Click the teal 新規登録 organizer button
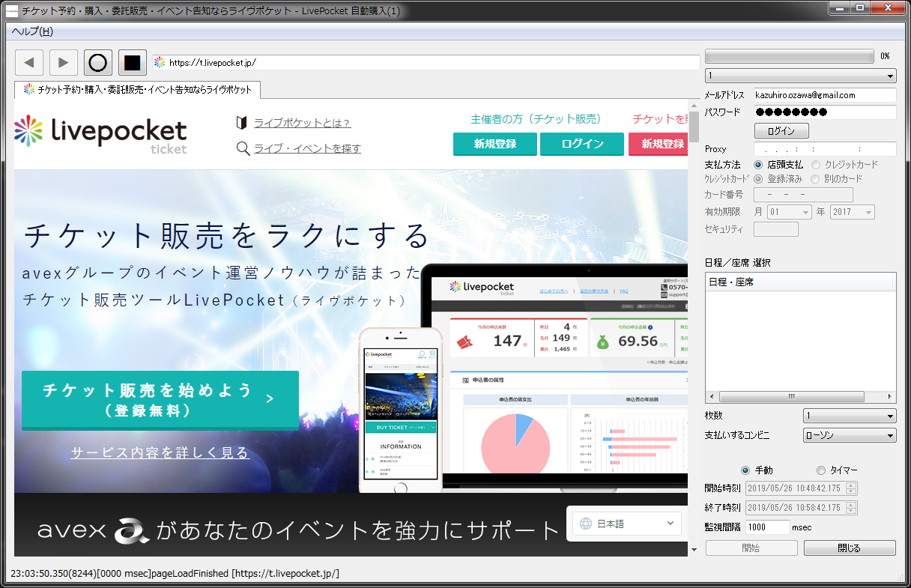This screenshot has height=588, width=911. [495, 144]
